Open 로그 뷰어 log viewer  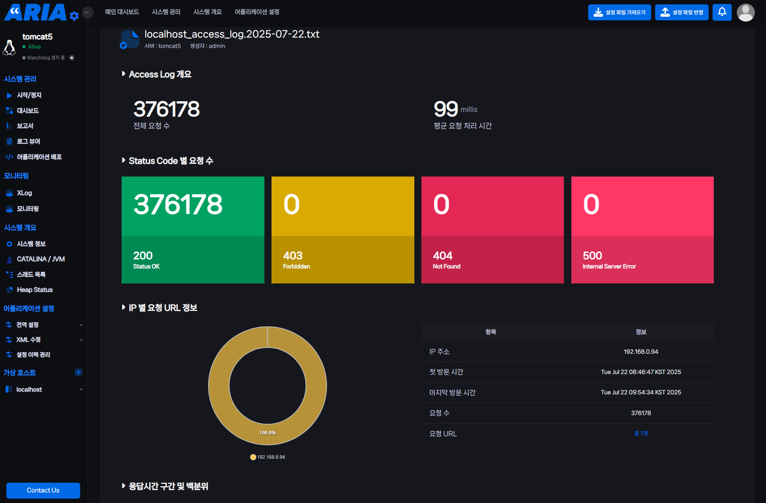28,141
